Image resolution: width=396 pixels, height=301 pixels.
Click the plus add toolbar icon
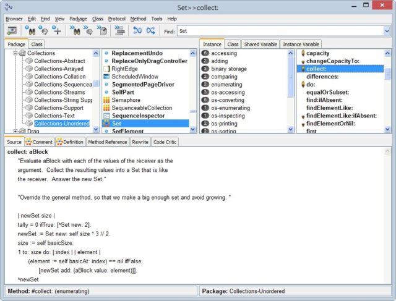click(57, 30)
